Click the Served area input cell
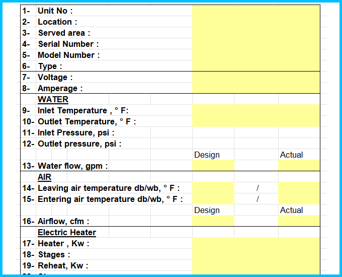 coord(255,33)
